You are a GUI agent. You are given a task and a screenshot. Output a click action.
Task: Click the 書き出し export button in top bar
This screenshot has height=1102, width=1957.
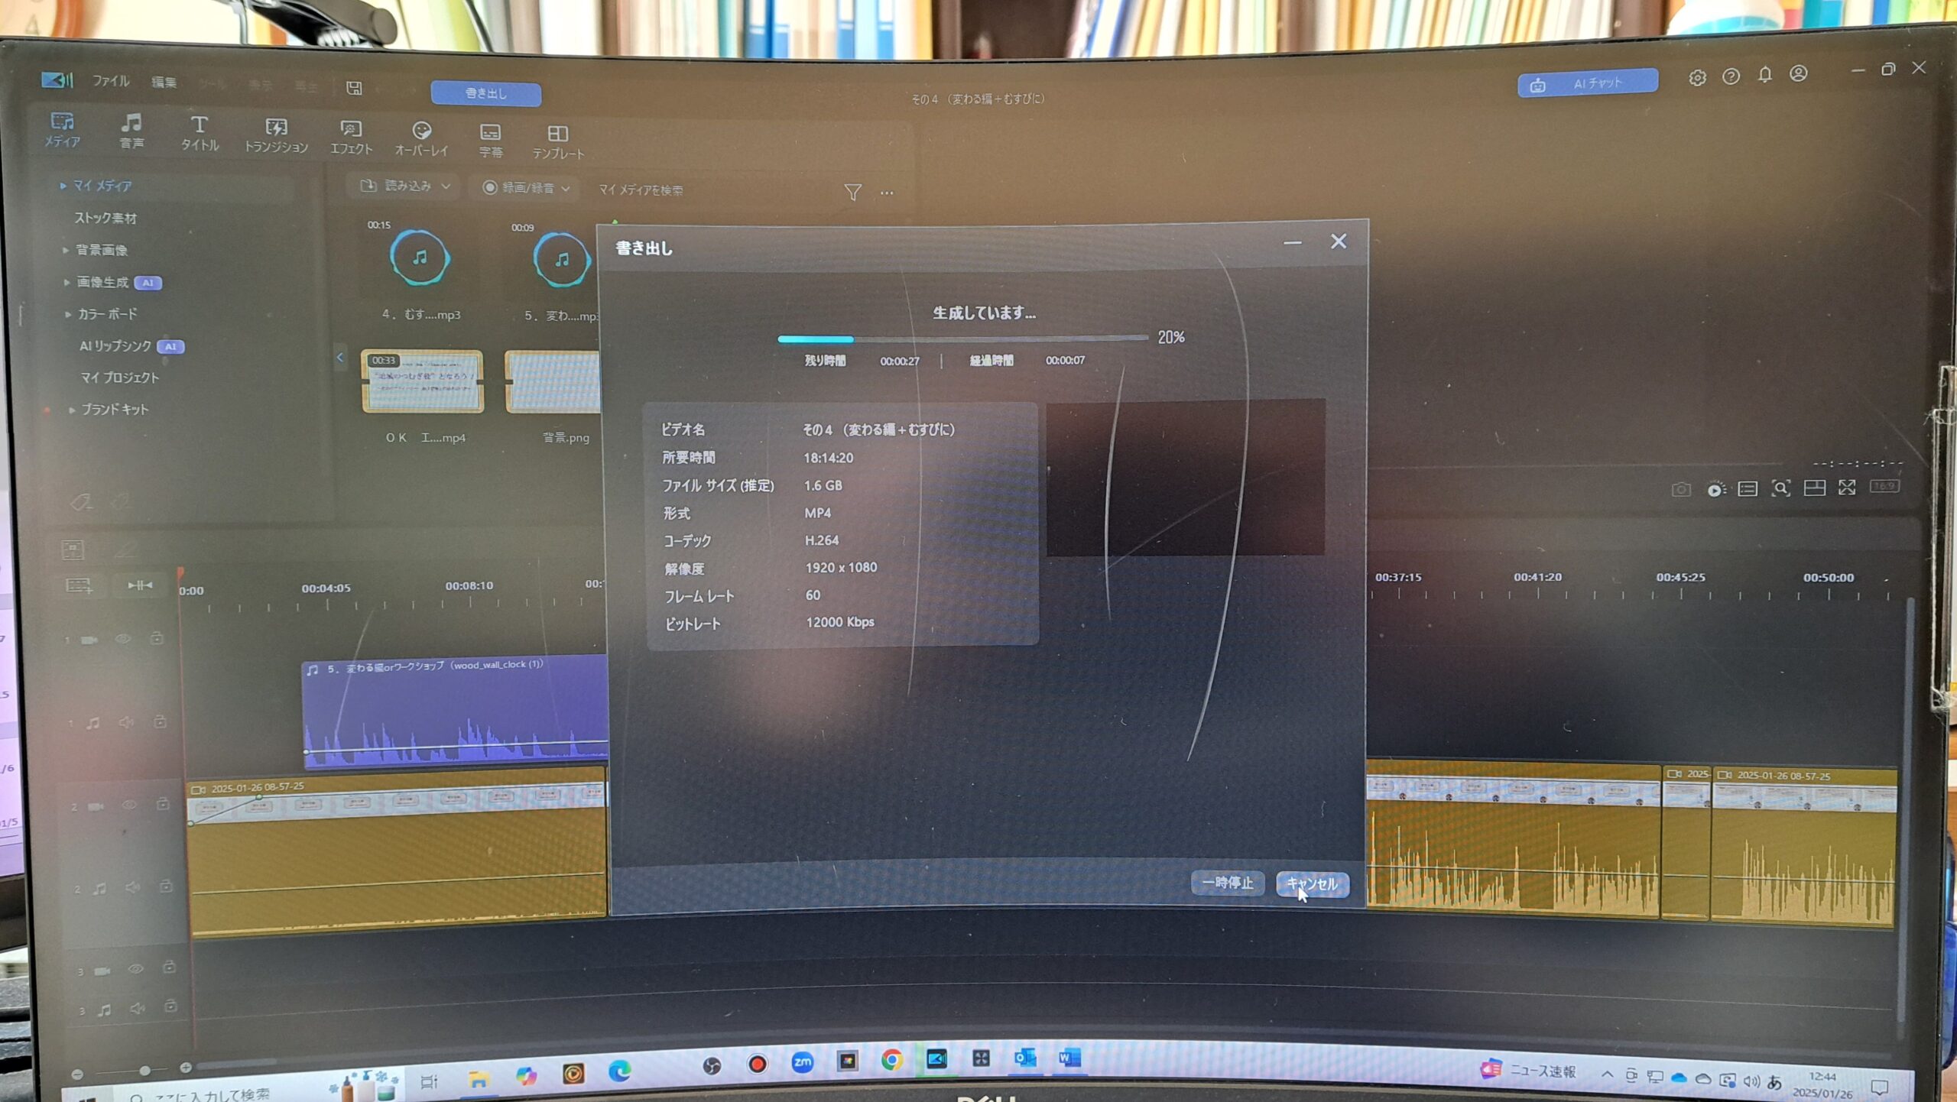(486, 93)
